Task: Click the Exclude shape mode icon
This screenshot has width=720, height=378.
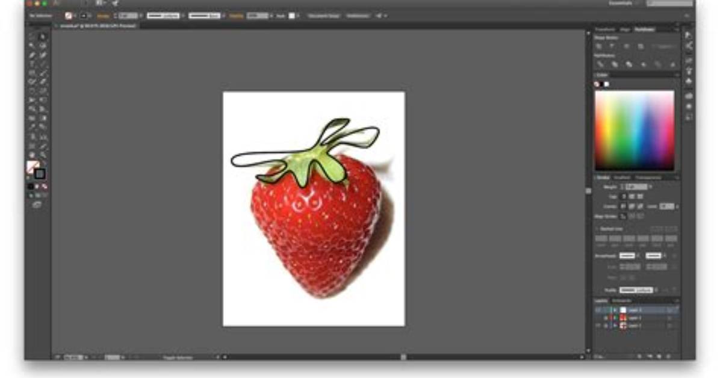Action: (x=640, y=46)
